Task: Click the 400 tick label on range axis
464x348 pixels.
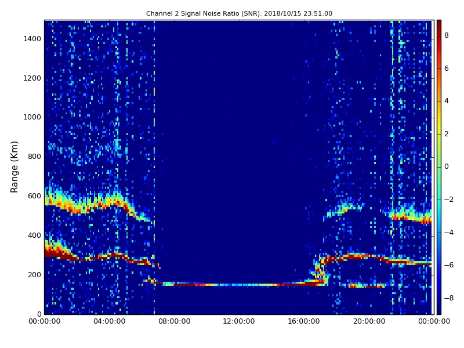Action: (35, 235)
